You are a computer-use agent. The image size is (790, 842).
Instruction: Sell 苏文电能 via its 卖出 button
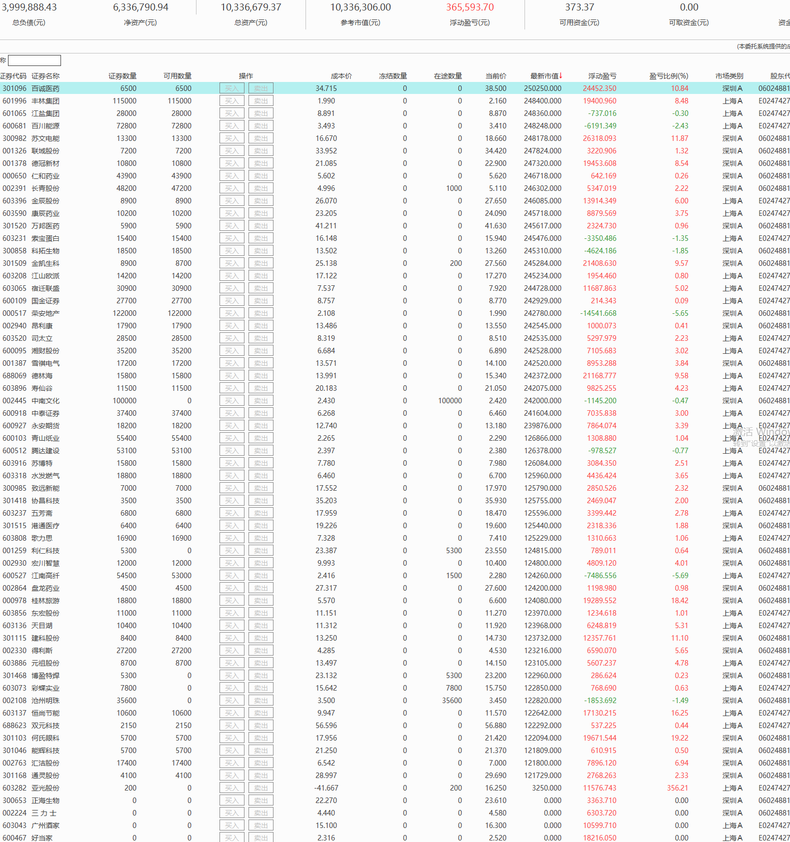pos(261,138)
